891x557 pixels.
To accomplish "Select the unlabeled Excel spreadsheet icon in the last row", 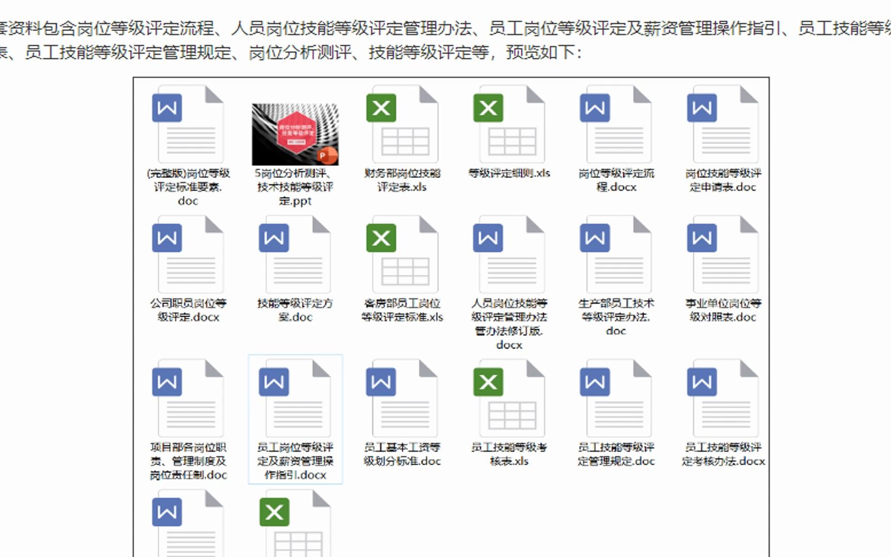I will click(x=295, y=523).
